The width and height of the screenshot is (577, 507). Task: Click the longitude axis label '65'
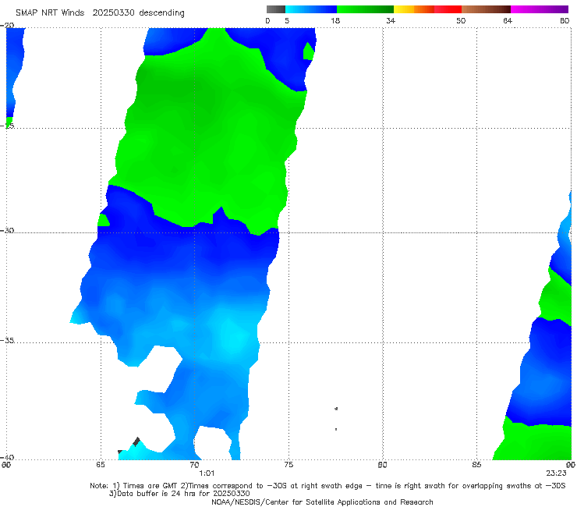point(101,465)
